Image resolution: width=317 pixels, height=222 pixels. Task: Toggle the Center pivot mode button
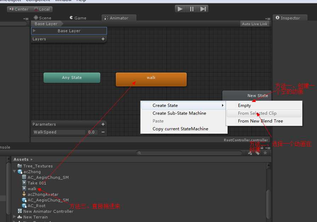(x=19, y=9)
